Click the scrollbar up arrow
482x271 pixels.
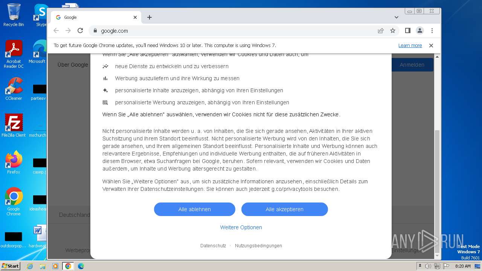pyautogui.click(x=437, y=57)
